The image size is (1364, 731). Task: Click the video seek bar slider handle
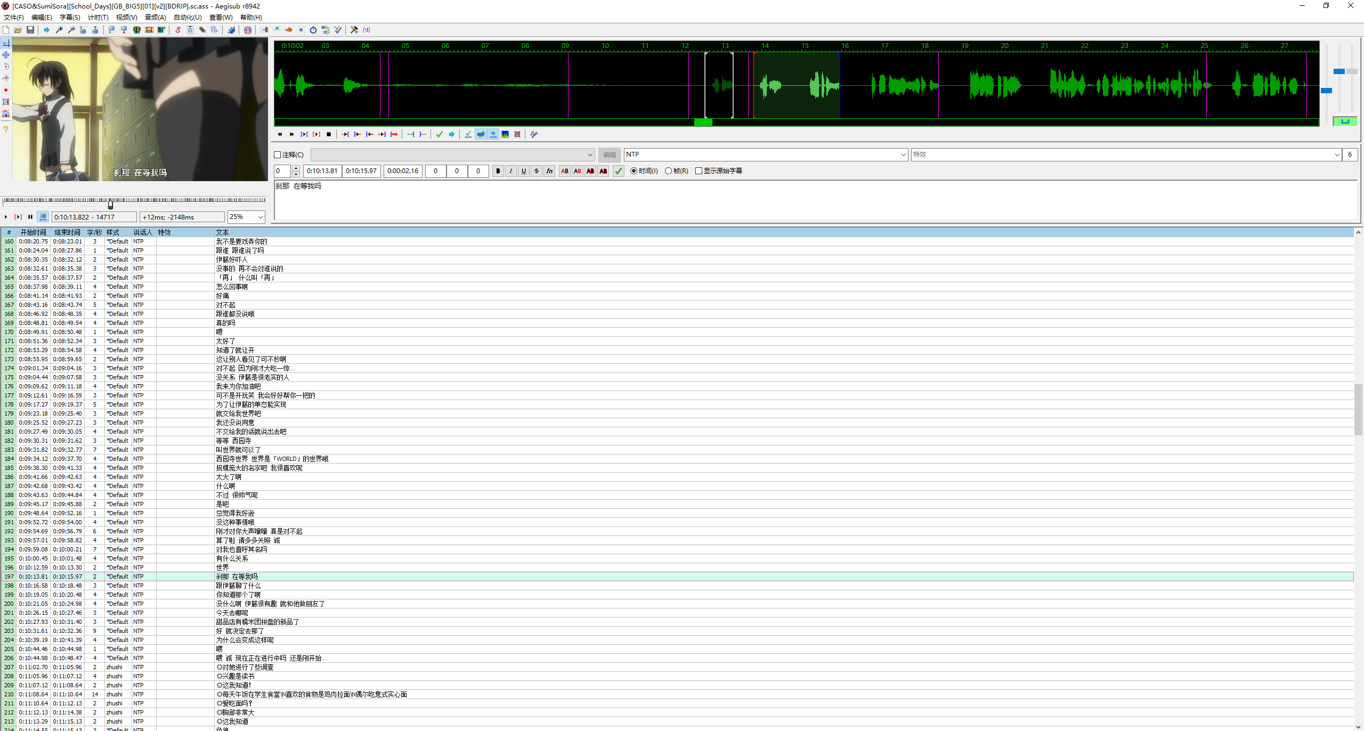coord(110,205)
